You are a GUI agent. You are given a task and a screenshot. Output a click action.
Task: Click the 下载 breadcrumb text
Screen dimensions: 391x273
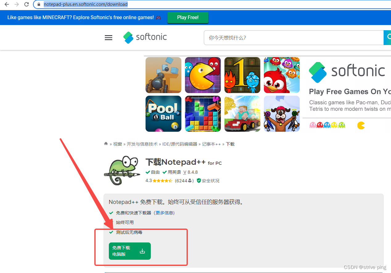click(x=230, y=144)
